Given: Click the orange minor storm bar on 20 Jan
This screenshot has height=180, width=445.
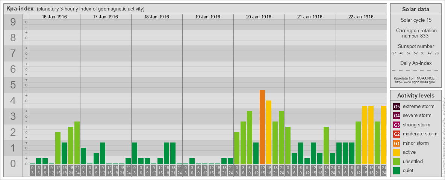Looking at the screenshot, I should (x=262, y=127).
